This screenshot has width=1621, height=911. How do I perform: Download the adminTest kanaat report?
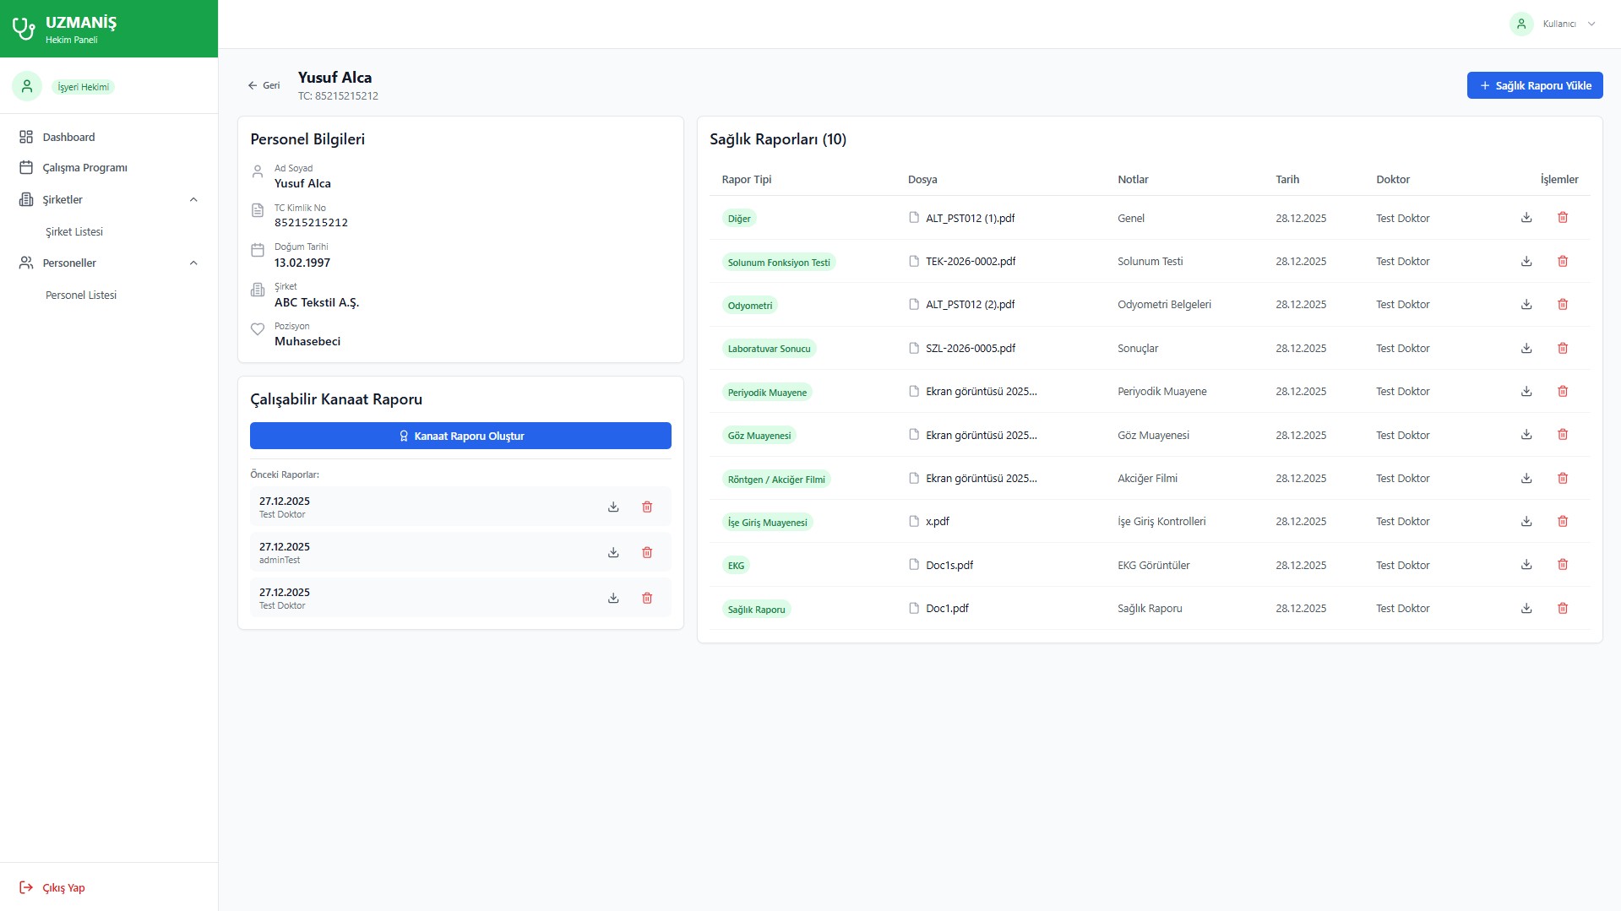[613, 553]
